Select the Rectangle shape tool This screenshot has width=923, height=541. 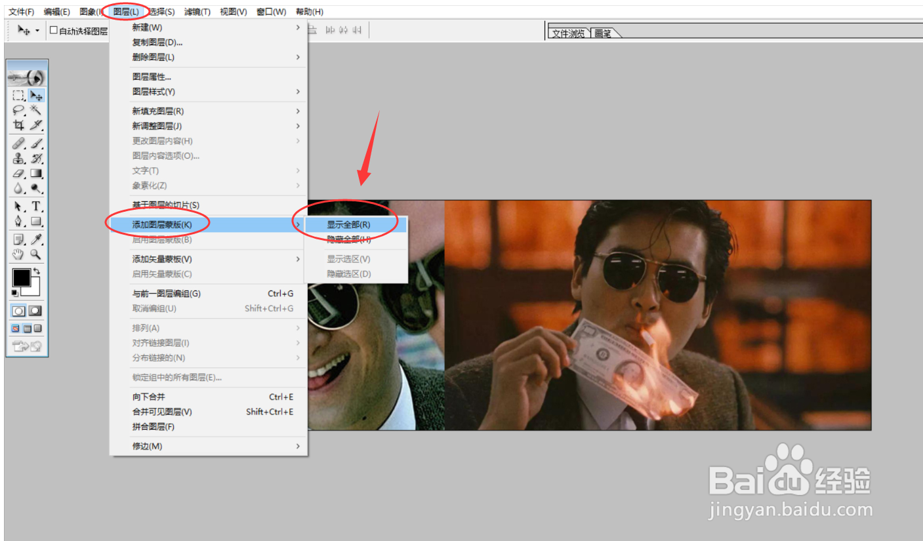36,222
